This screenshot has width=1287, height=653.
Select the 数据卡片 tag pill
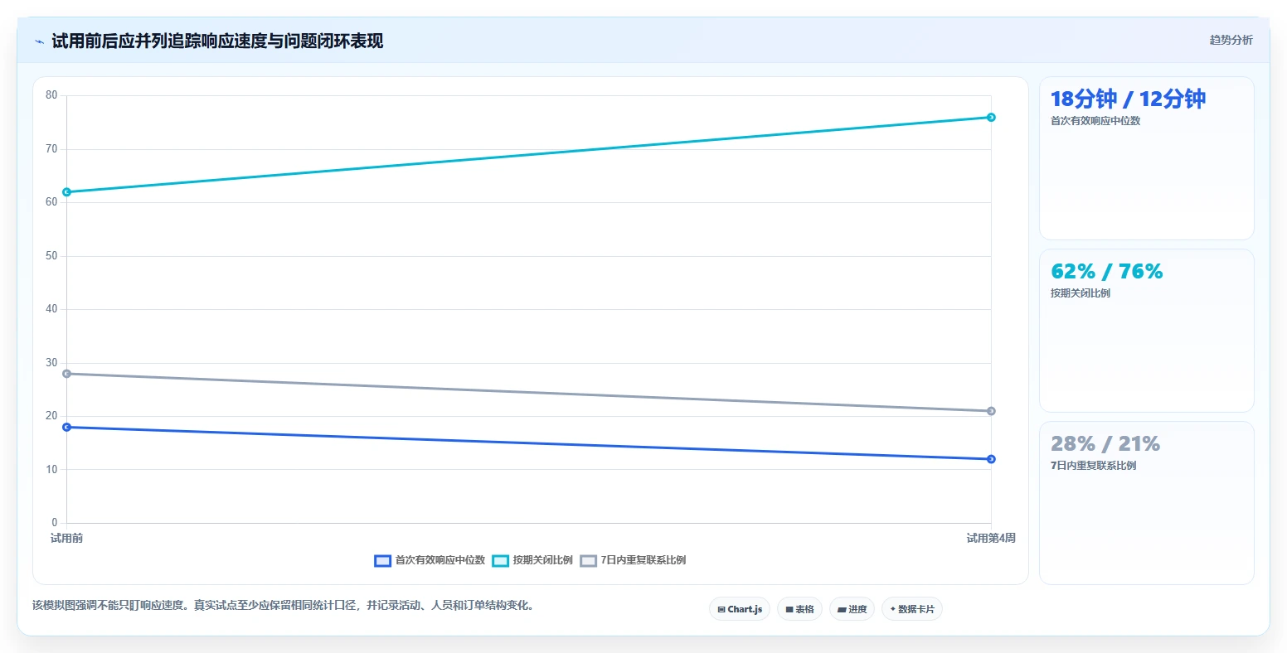[912, 609]
